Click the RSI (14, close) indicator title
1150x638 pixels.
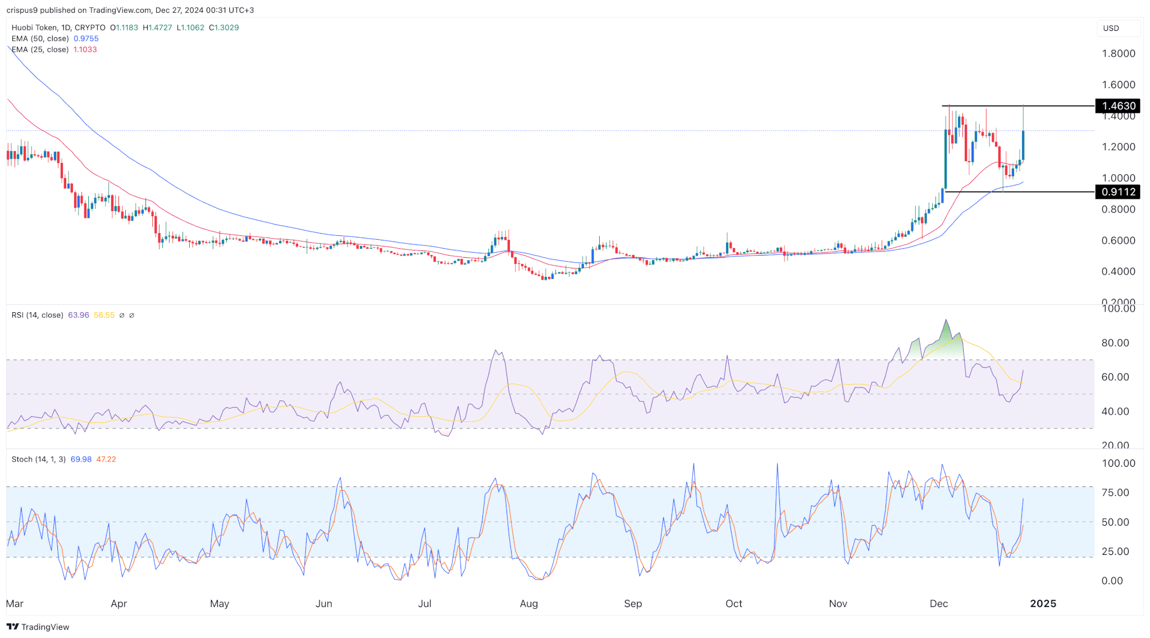(x=37, y=316)
